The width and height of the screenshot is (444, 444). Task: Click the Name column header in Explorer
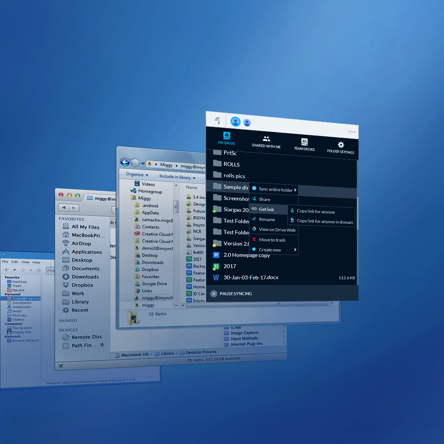point(192,188)
